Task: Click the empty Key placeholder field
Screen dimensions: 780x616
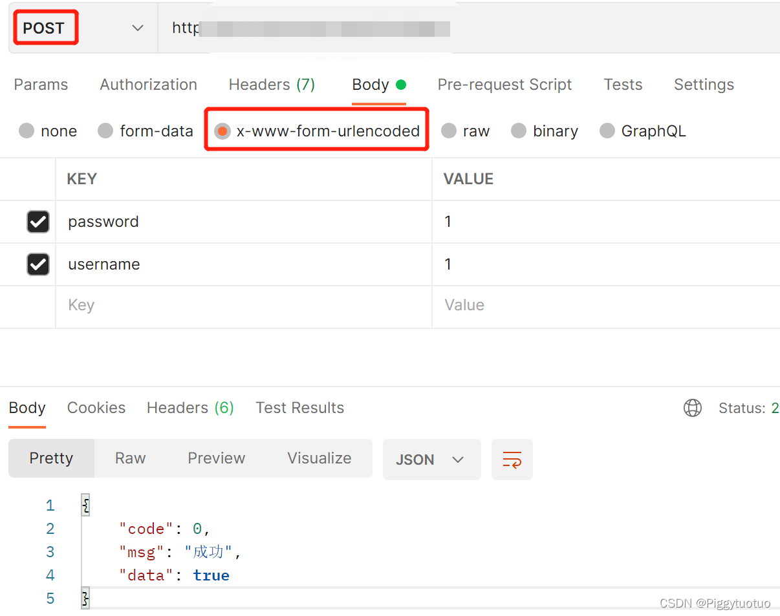Action: [244, 305]
